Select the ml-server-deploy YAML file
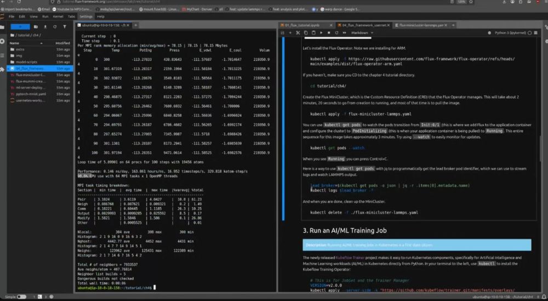Screen dimensions: 548x301 pyautogui.click(x=40, y=88)
